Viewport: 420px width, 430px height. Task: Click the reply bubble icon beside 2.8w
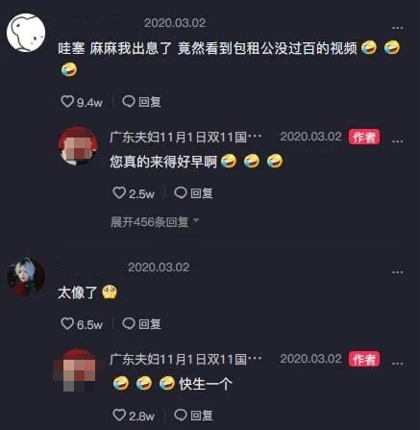181,416
